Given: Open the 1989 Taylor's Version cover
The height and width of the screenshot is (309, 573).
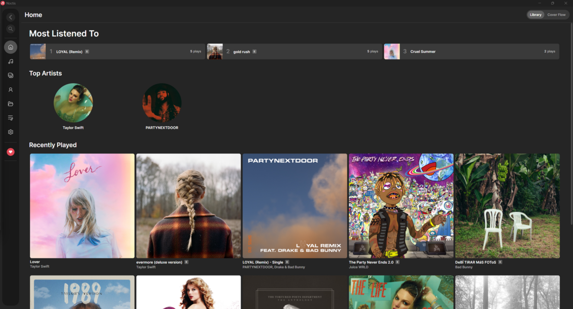Looking at the screenshot, I should click(82, 292).
